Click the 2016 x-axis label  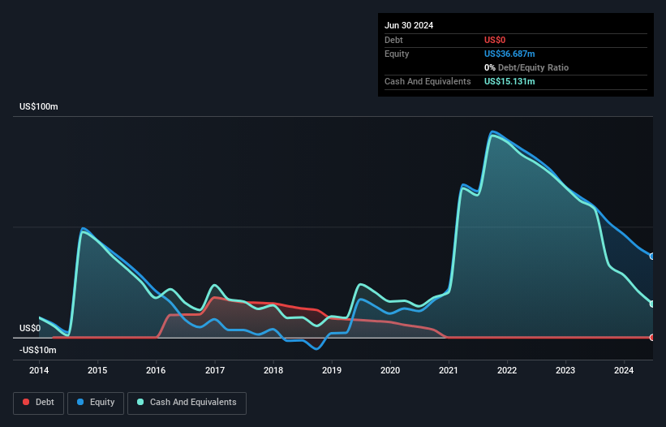[156, 370]
